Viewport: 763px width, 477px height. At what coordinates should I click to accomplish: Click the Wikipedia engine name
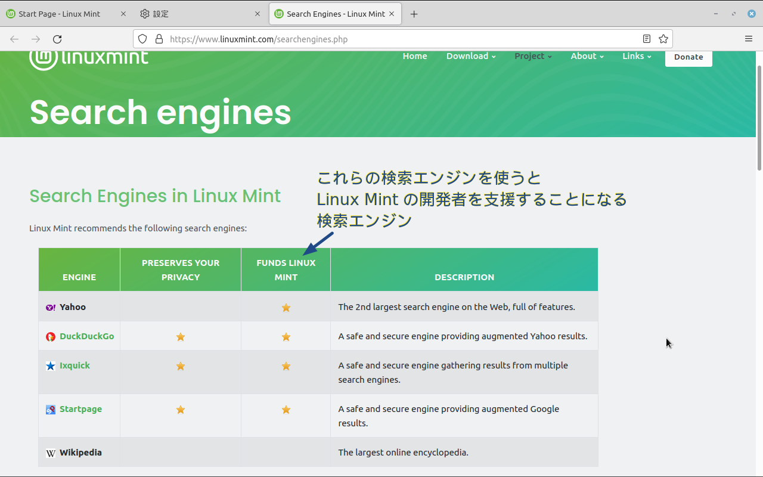[80, 453]
